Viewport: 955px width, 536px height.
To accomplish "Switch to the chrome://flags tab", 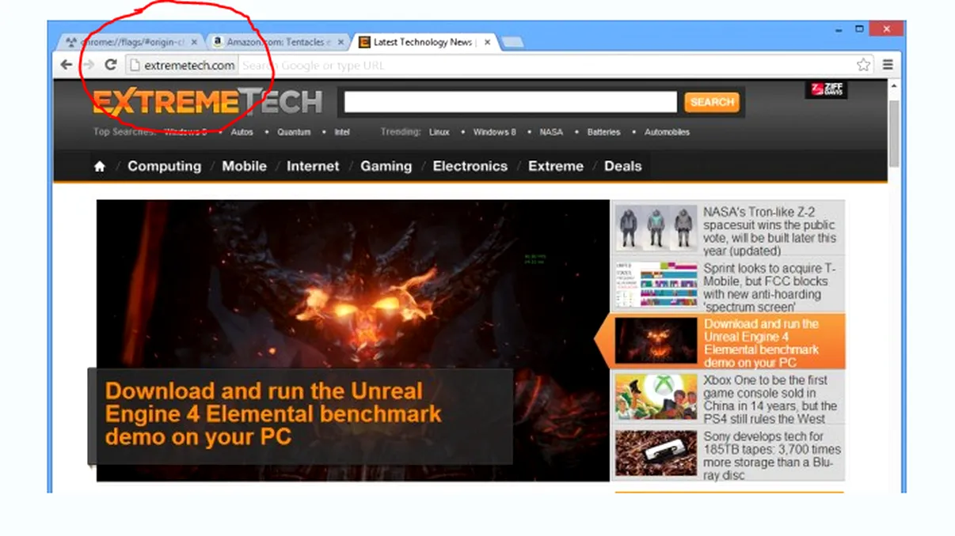I will pos(127,42).
